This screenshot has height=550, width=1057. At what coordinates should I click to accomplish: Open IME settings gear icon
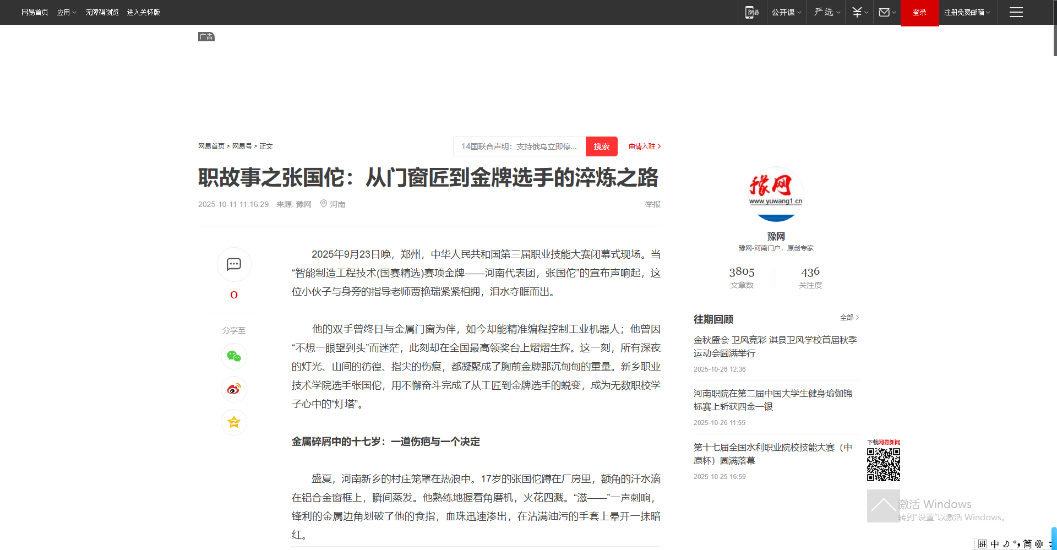pos(1039,544)
